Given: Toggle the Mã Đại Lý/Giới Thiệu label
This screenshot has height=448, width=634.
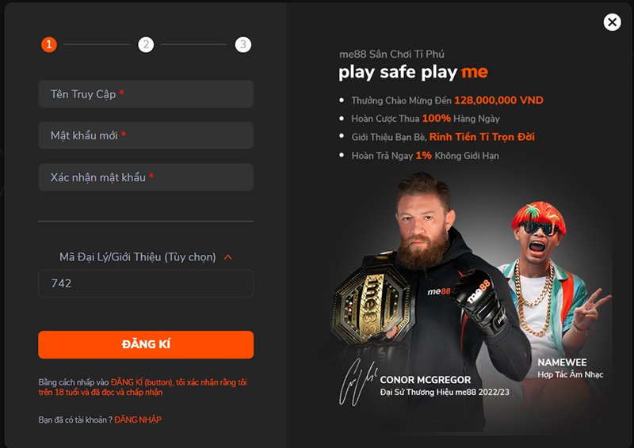Looking at the screenshot, I should click(137, 257).
